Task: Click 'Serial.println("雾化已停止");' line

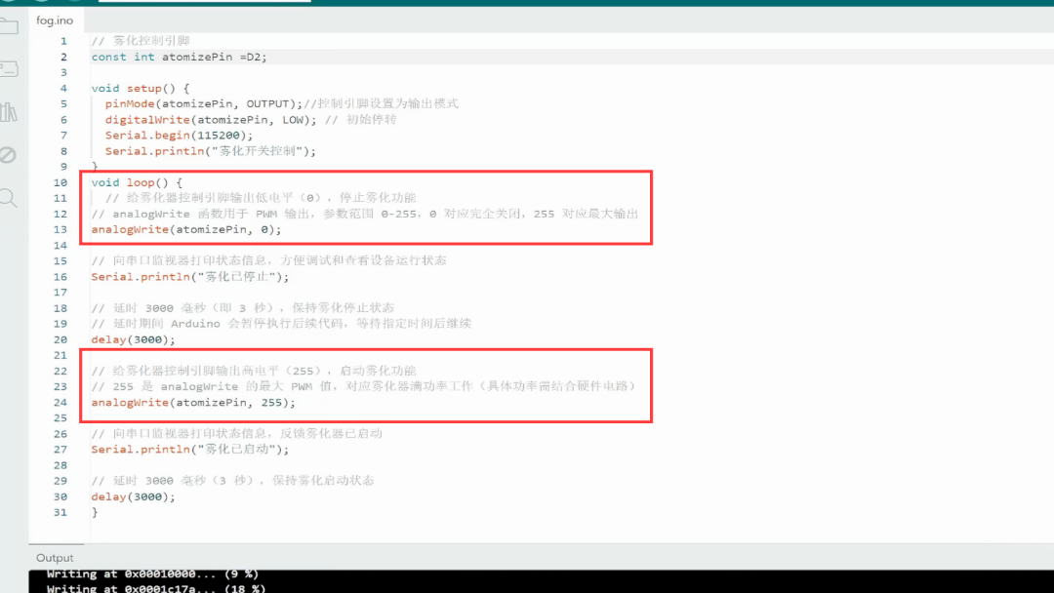Action: (190, 277)
